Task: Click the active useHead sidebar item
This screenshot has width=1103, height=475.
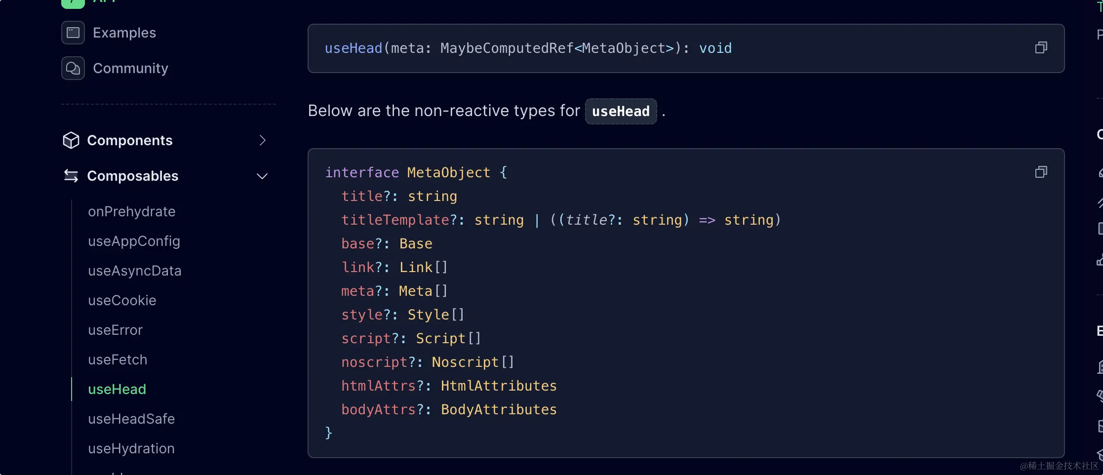Action: (x=117, y=389)
